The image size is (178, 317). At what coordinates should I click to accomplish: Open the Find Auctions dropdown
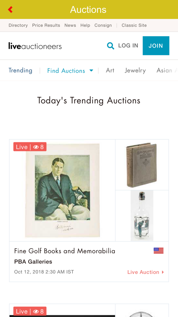pyautogui.click(x=91, y=71)
